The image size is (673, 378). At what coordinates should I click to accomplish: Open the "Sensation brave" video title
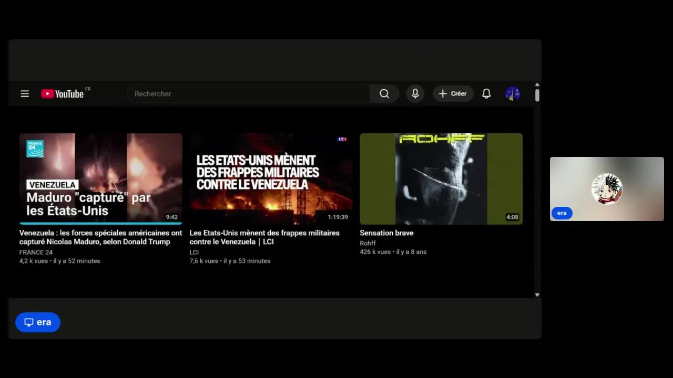[x=386, y=233]
